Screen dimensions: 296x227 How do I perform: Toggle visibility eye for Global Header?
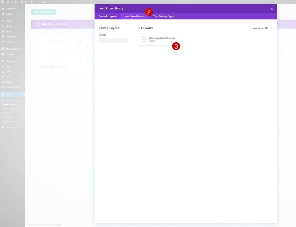pos(80,42)
